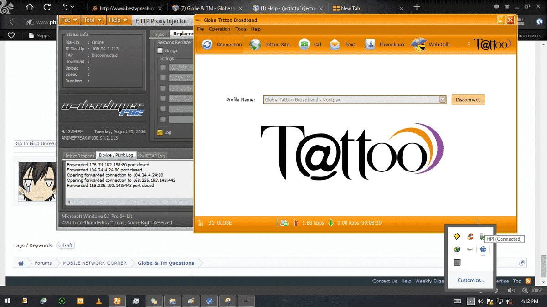Expand the Profile Name combo box
547x307 pixels.
click(442, 100)
